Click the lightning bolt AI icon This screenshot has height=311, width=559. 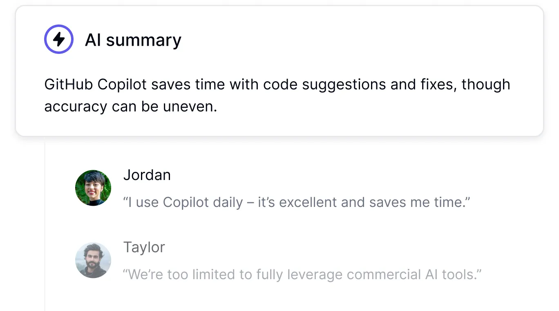tap(59, 39)
